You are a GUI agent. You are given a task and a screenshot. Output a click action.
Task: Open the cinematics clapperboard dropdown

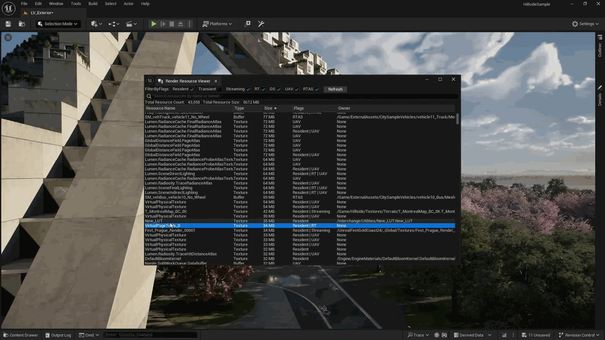tap(131, 24)
